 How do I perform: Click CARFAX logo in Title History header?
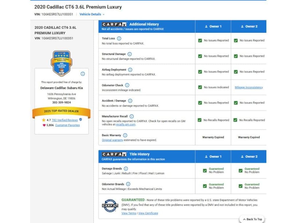[x=114, y=154]
